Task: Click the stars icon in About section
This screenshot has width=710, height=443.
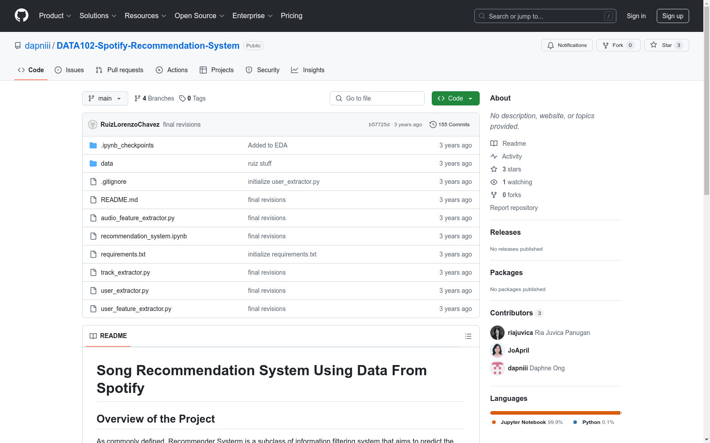Action: point(494,169)
